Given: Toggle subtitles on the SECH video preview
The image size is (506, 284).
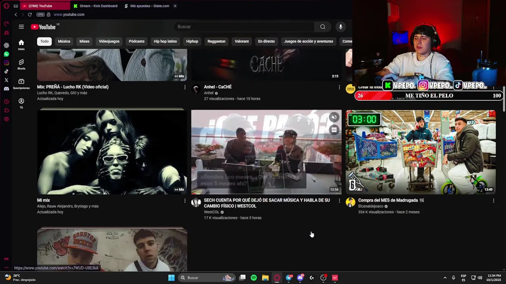Looking at the screenshot, I should click(x=334, y=130).
